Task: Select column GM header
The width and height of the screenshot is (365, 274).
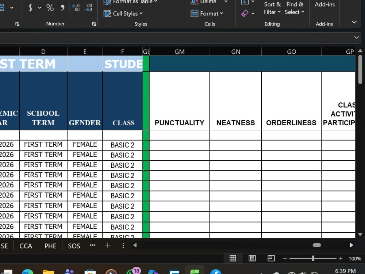Action: click(x=180, y=52)
